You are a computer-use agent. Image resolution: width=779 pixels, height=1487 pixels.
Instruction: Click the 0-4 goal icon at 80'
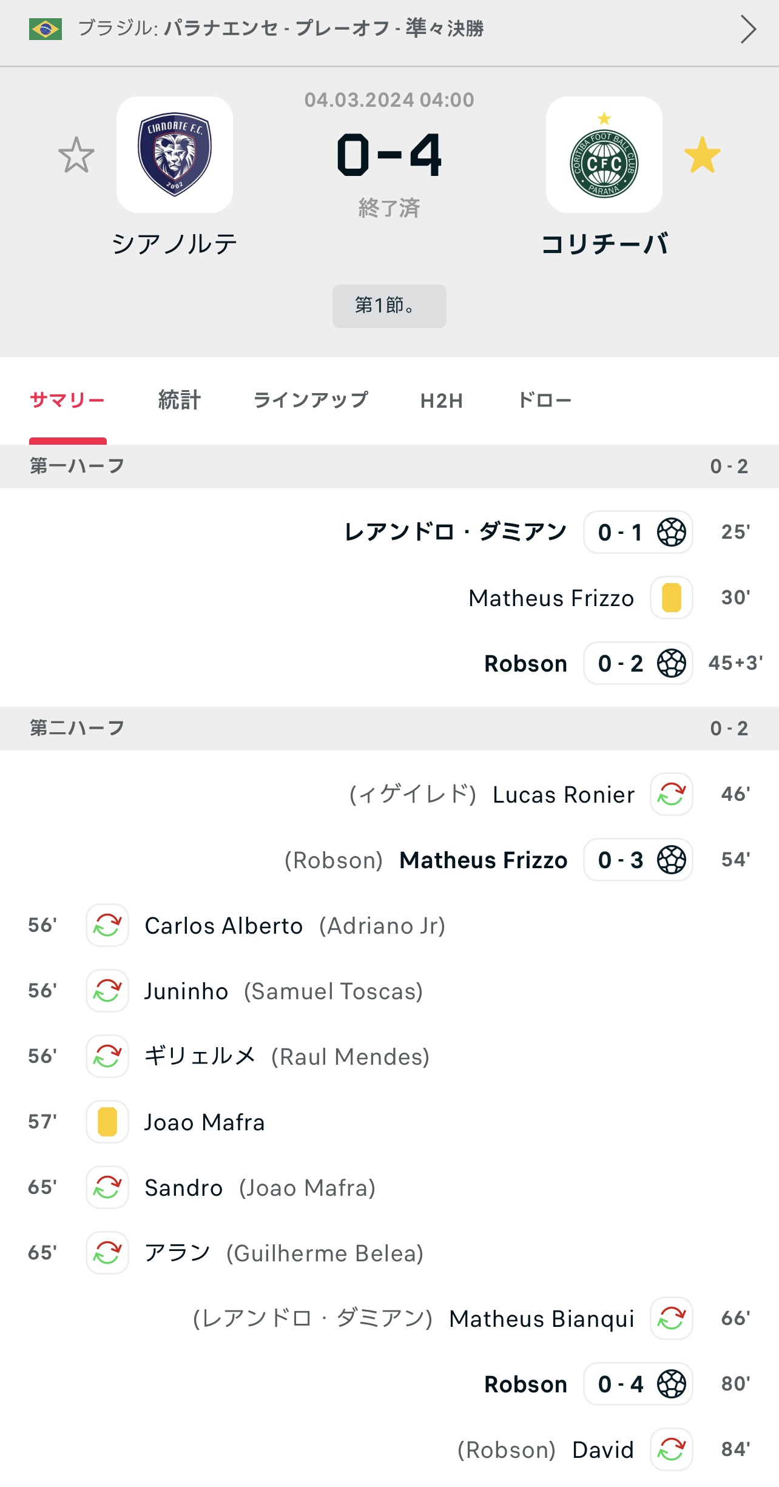click(x=672, y=1384)
